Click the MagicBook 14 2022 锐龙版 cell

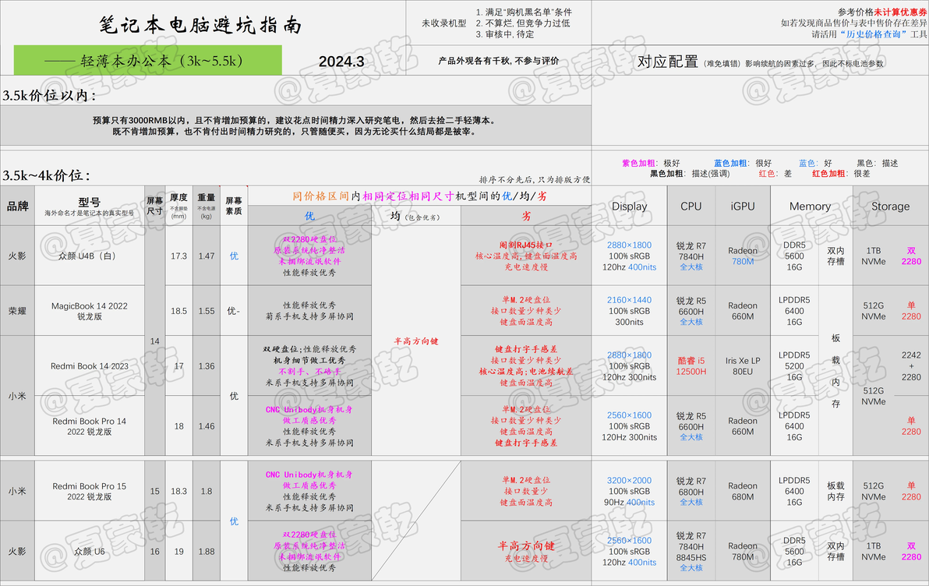point(90,311)
